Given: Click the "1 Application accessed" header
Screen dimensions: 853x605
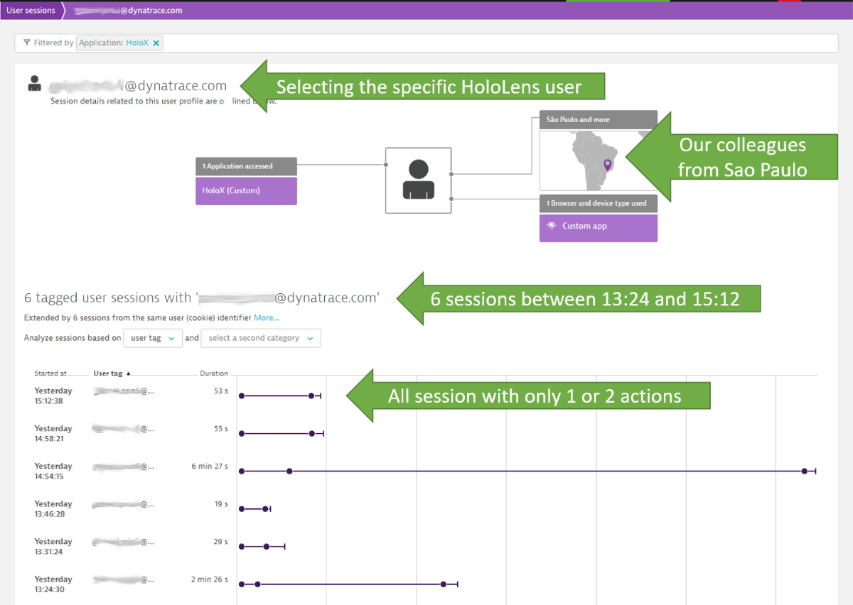Looking at the screenshot, I should [246, 165].
